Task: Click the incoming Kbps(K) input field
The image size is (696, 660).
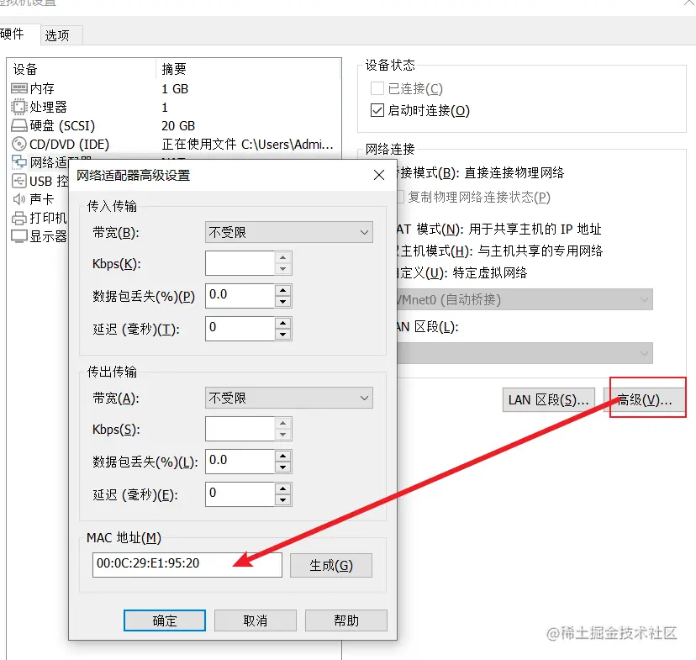Action: pos(240,263)
